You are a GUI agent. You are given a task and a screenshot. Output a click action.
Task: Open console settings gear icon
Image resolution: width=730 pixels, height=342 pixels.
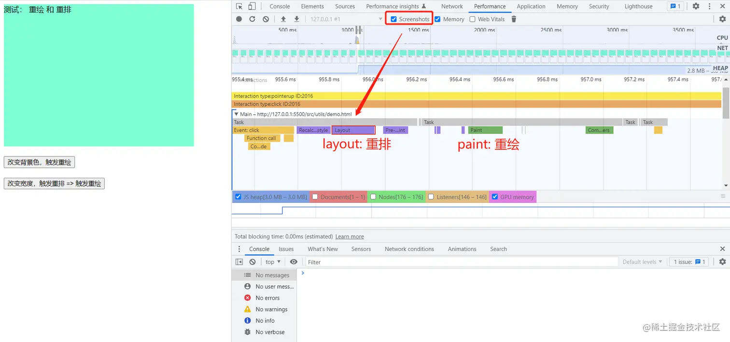pos(722,262)
